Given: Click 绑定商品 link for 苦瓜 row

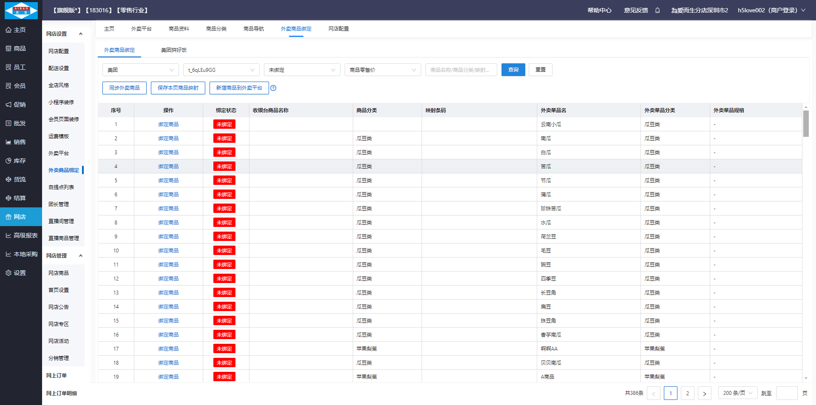Looking at the screenshot, I should [169, 167].
